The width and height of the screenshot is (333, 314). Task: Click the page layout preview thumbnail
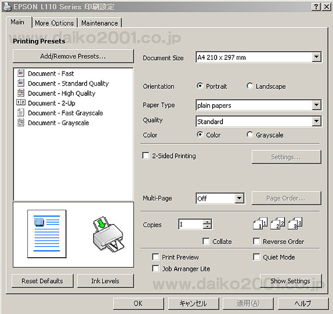(47, 234)
